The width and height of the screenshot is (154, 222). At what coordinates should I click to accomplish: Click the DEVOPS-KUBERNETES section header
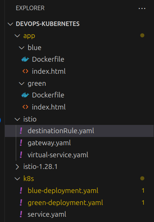[48, 24]
